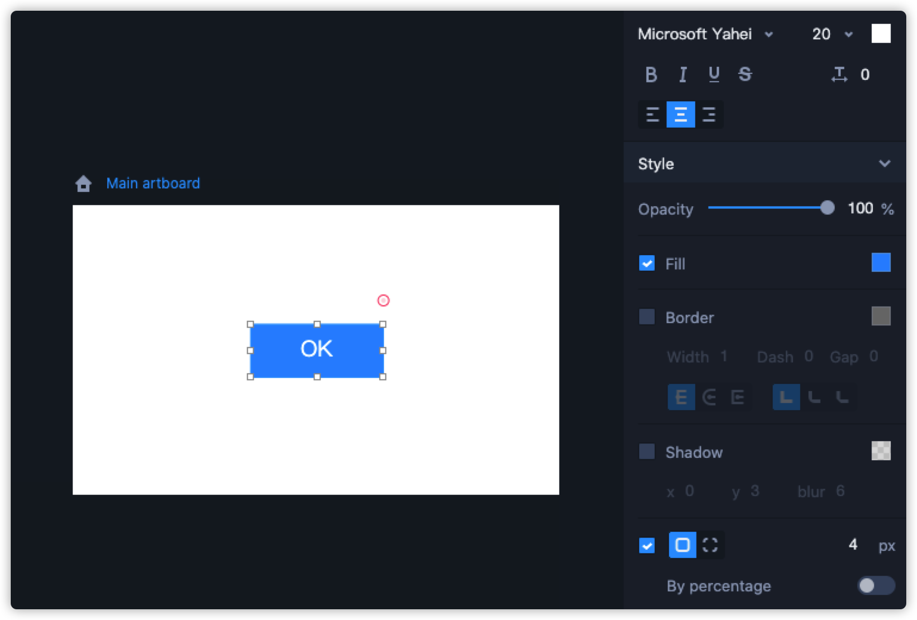Choose a square corner join style
917x620 pixels.
pos(786,397)
